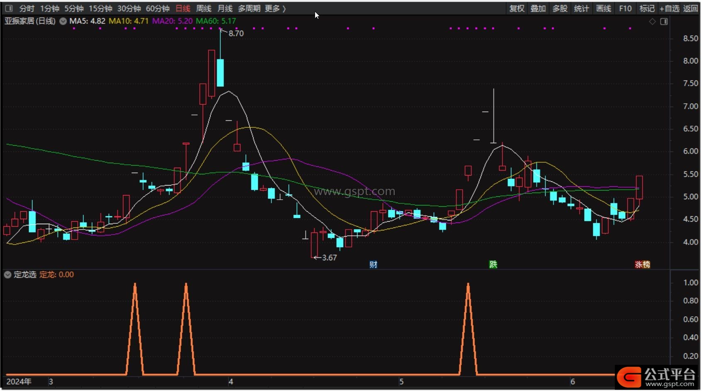
Task: Select the 15分钟 period
Action: [100, 8]
